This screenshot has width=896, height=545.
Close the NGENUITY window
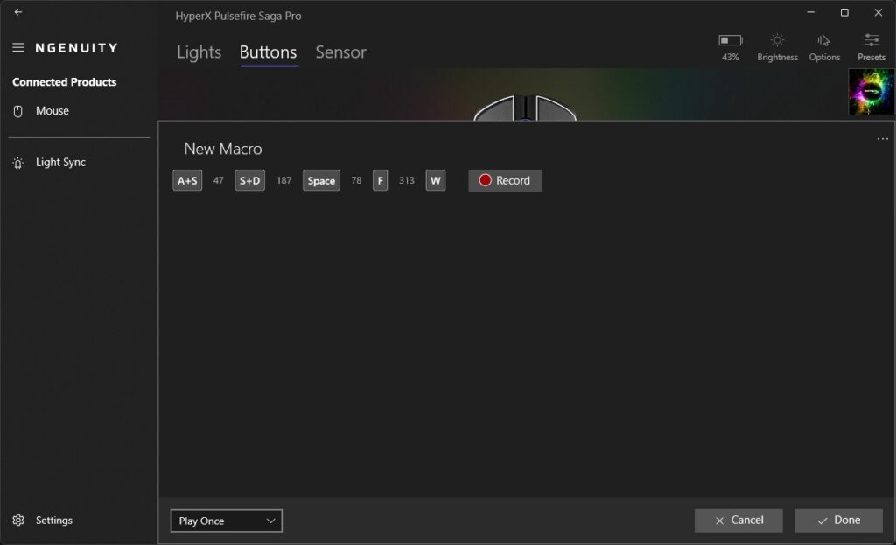[x=878, y=12]
